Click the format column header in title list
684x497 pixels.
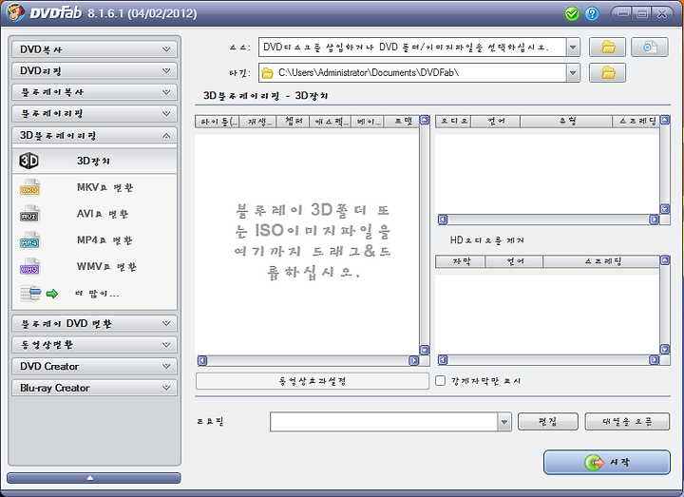402,122
